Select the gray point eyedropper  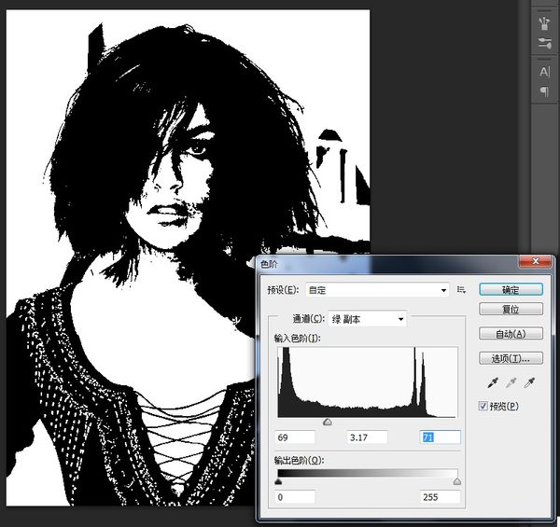point(510,382)
